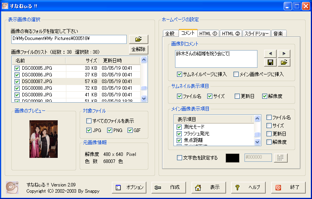
Task: Toggle checkbox for DSC00088.JPG
Action: (x=17, y=88)
